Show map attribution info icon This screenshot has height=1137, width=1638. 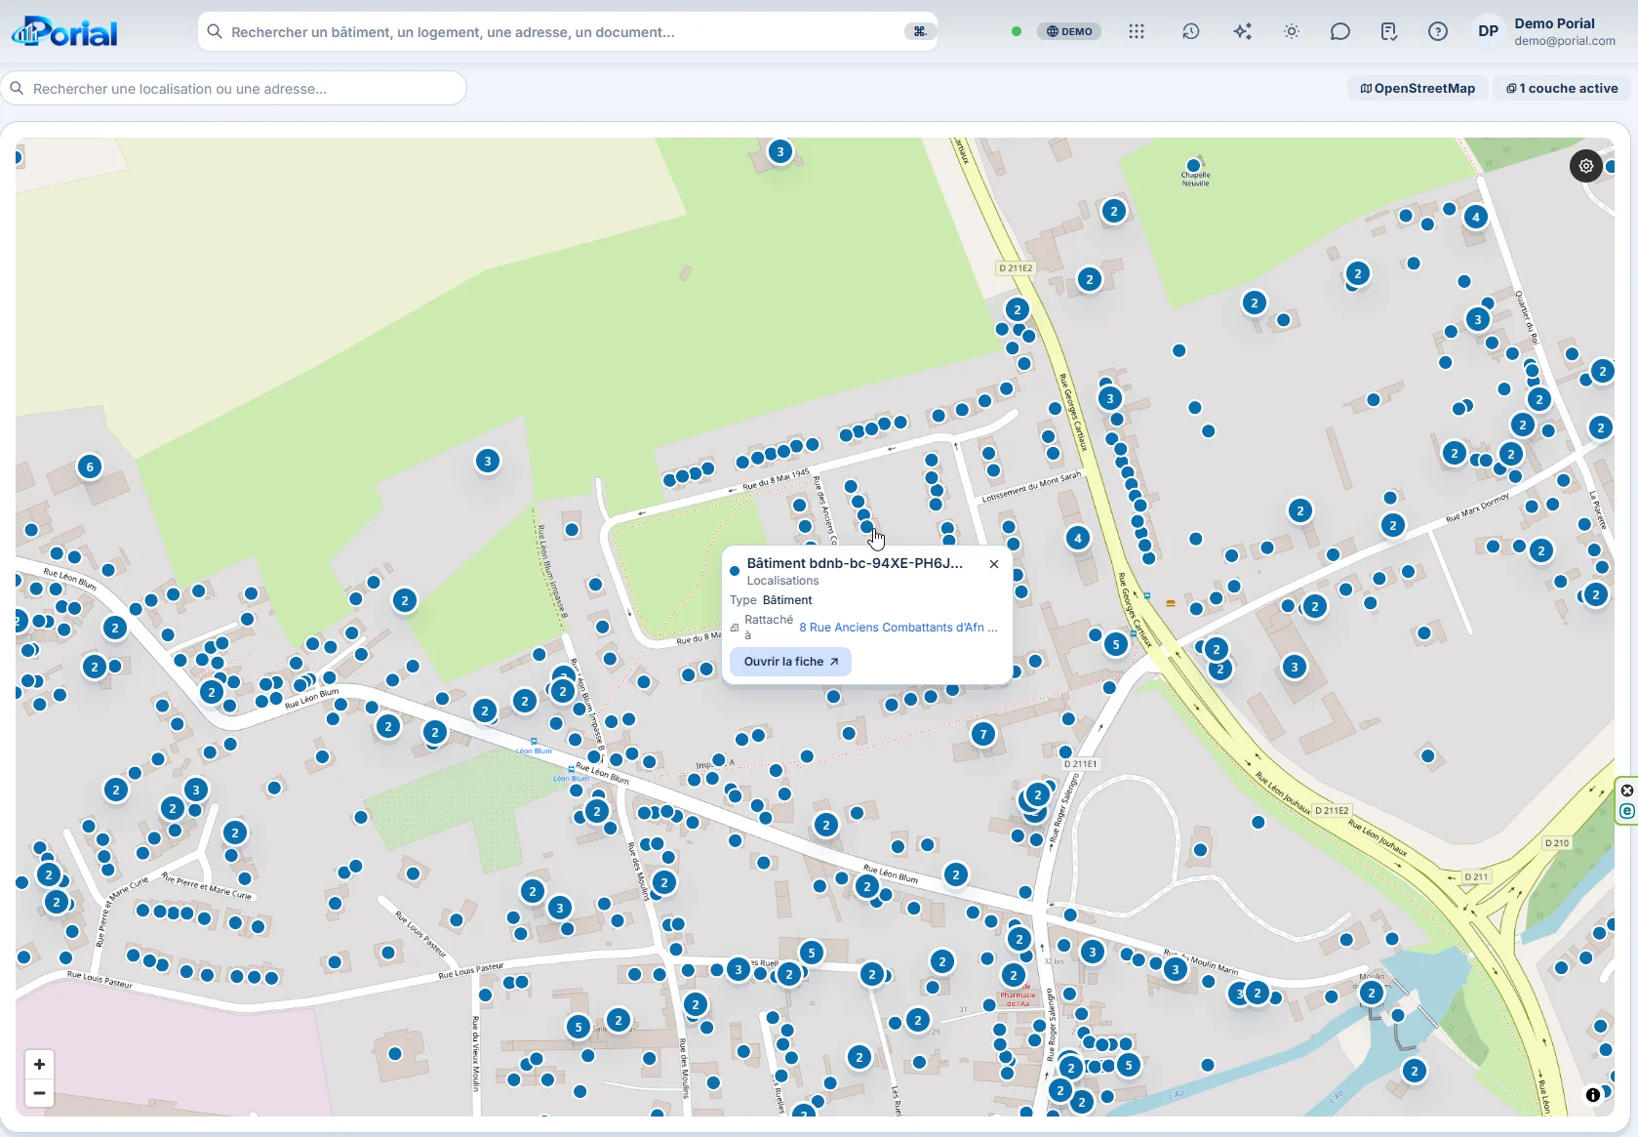point(1593,1095)
